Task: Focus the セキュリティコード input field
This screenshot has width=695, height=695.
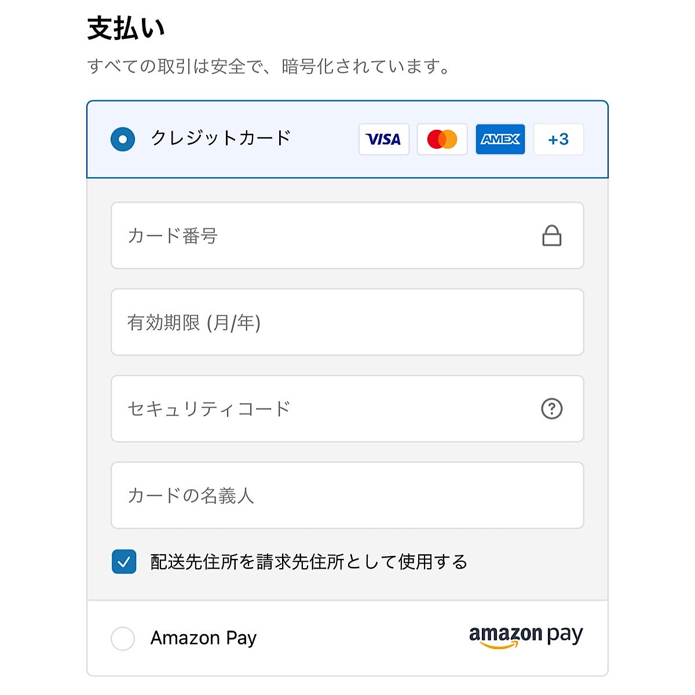Action: point(324,409)
